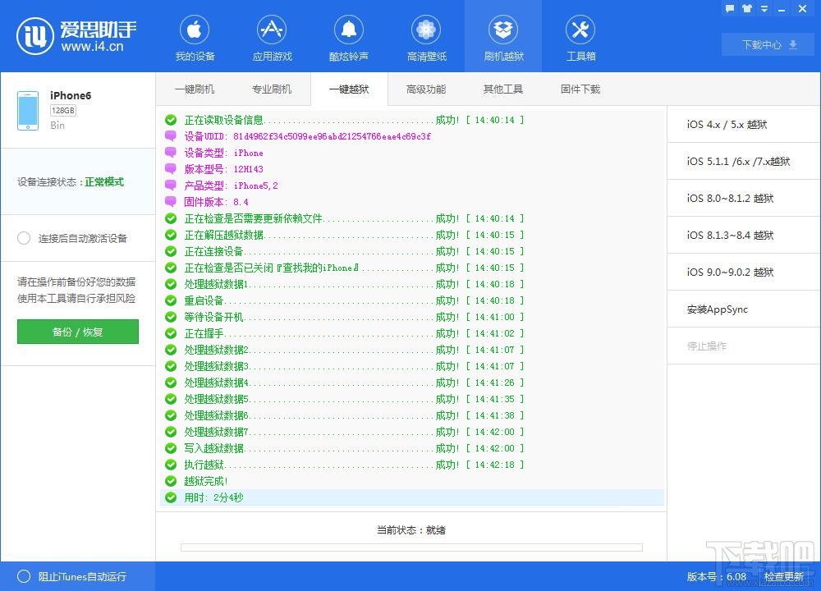This screenshot has width=821, height=591.
Task: Open the 工具箱 toolbox section
Action: (x=580, y=36)
